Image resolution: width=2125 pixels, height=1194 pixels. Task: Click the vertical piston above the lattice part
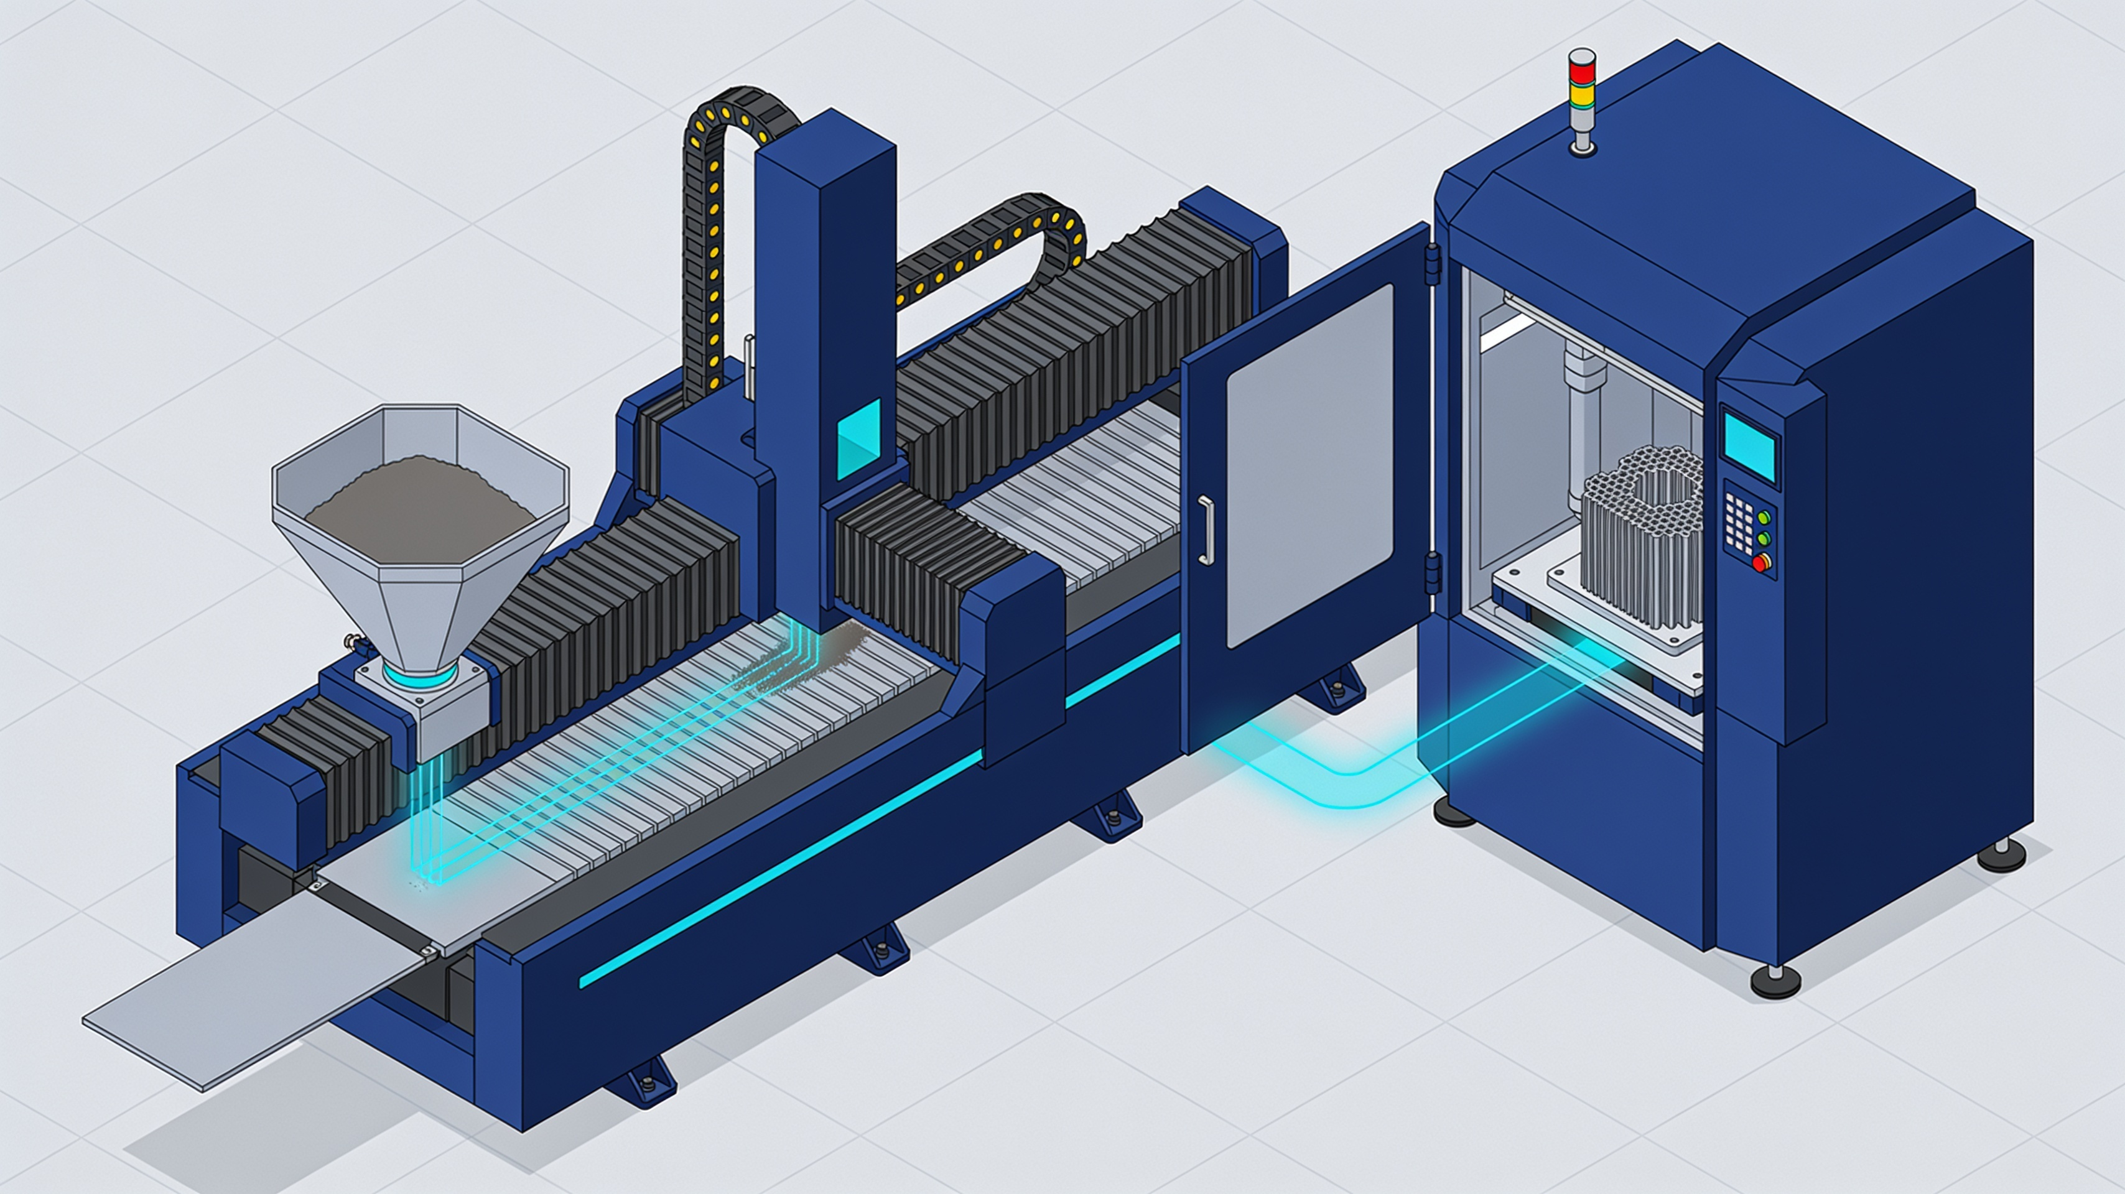point(1584,429)
